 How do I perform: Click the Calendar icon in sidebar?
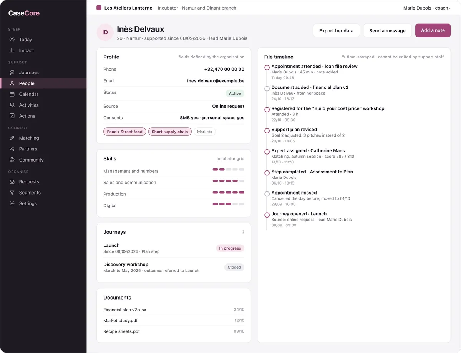12,94
